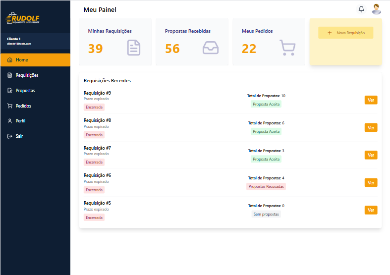Image resolution: width=390 pixels, height=275 pixels.
Task: Click Ver button for Requisição #9
Action: [371, 100]
